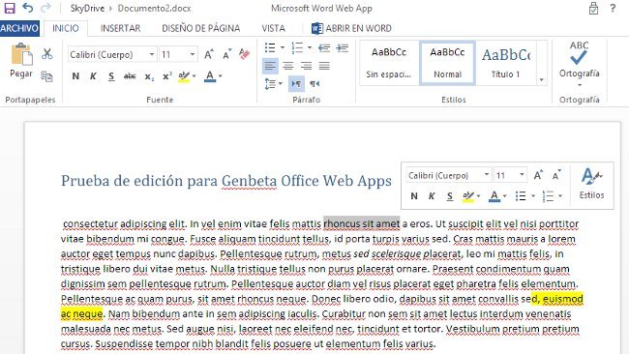Justify paragraph text
Image resolution: width=629 pixels, height=354 pixels.
324,66
